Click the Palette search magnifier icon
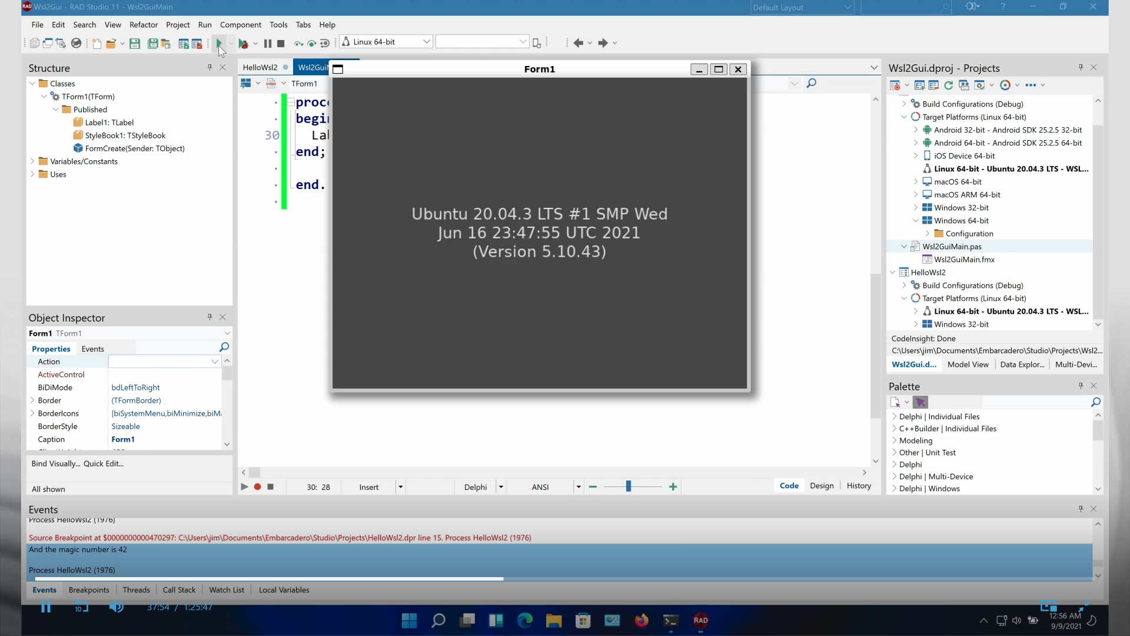 point(1095,402)
